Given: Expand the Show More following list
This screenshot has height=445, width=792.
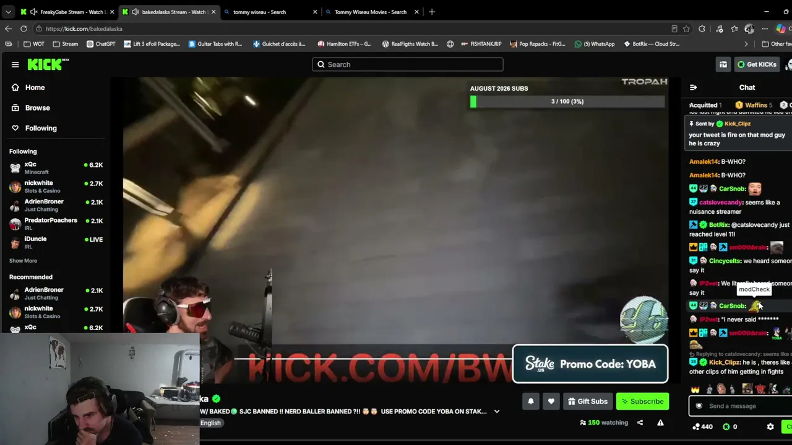Looking at the screenshot, I should (23, 261).
